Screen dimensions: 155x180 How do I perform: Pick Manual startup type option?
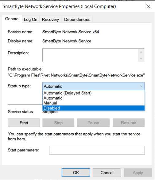[x=94, y=103]
